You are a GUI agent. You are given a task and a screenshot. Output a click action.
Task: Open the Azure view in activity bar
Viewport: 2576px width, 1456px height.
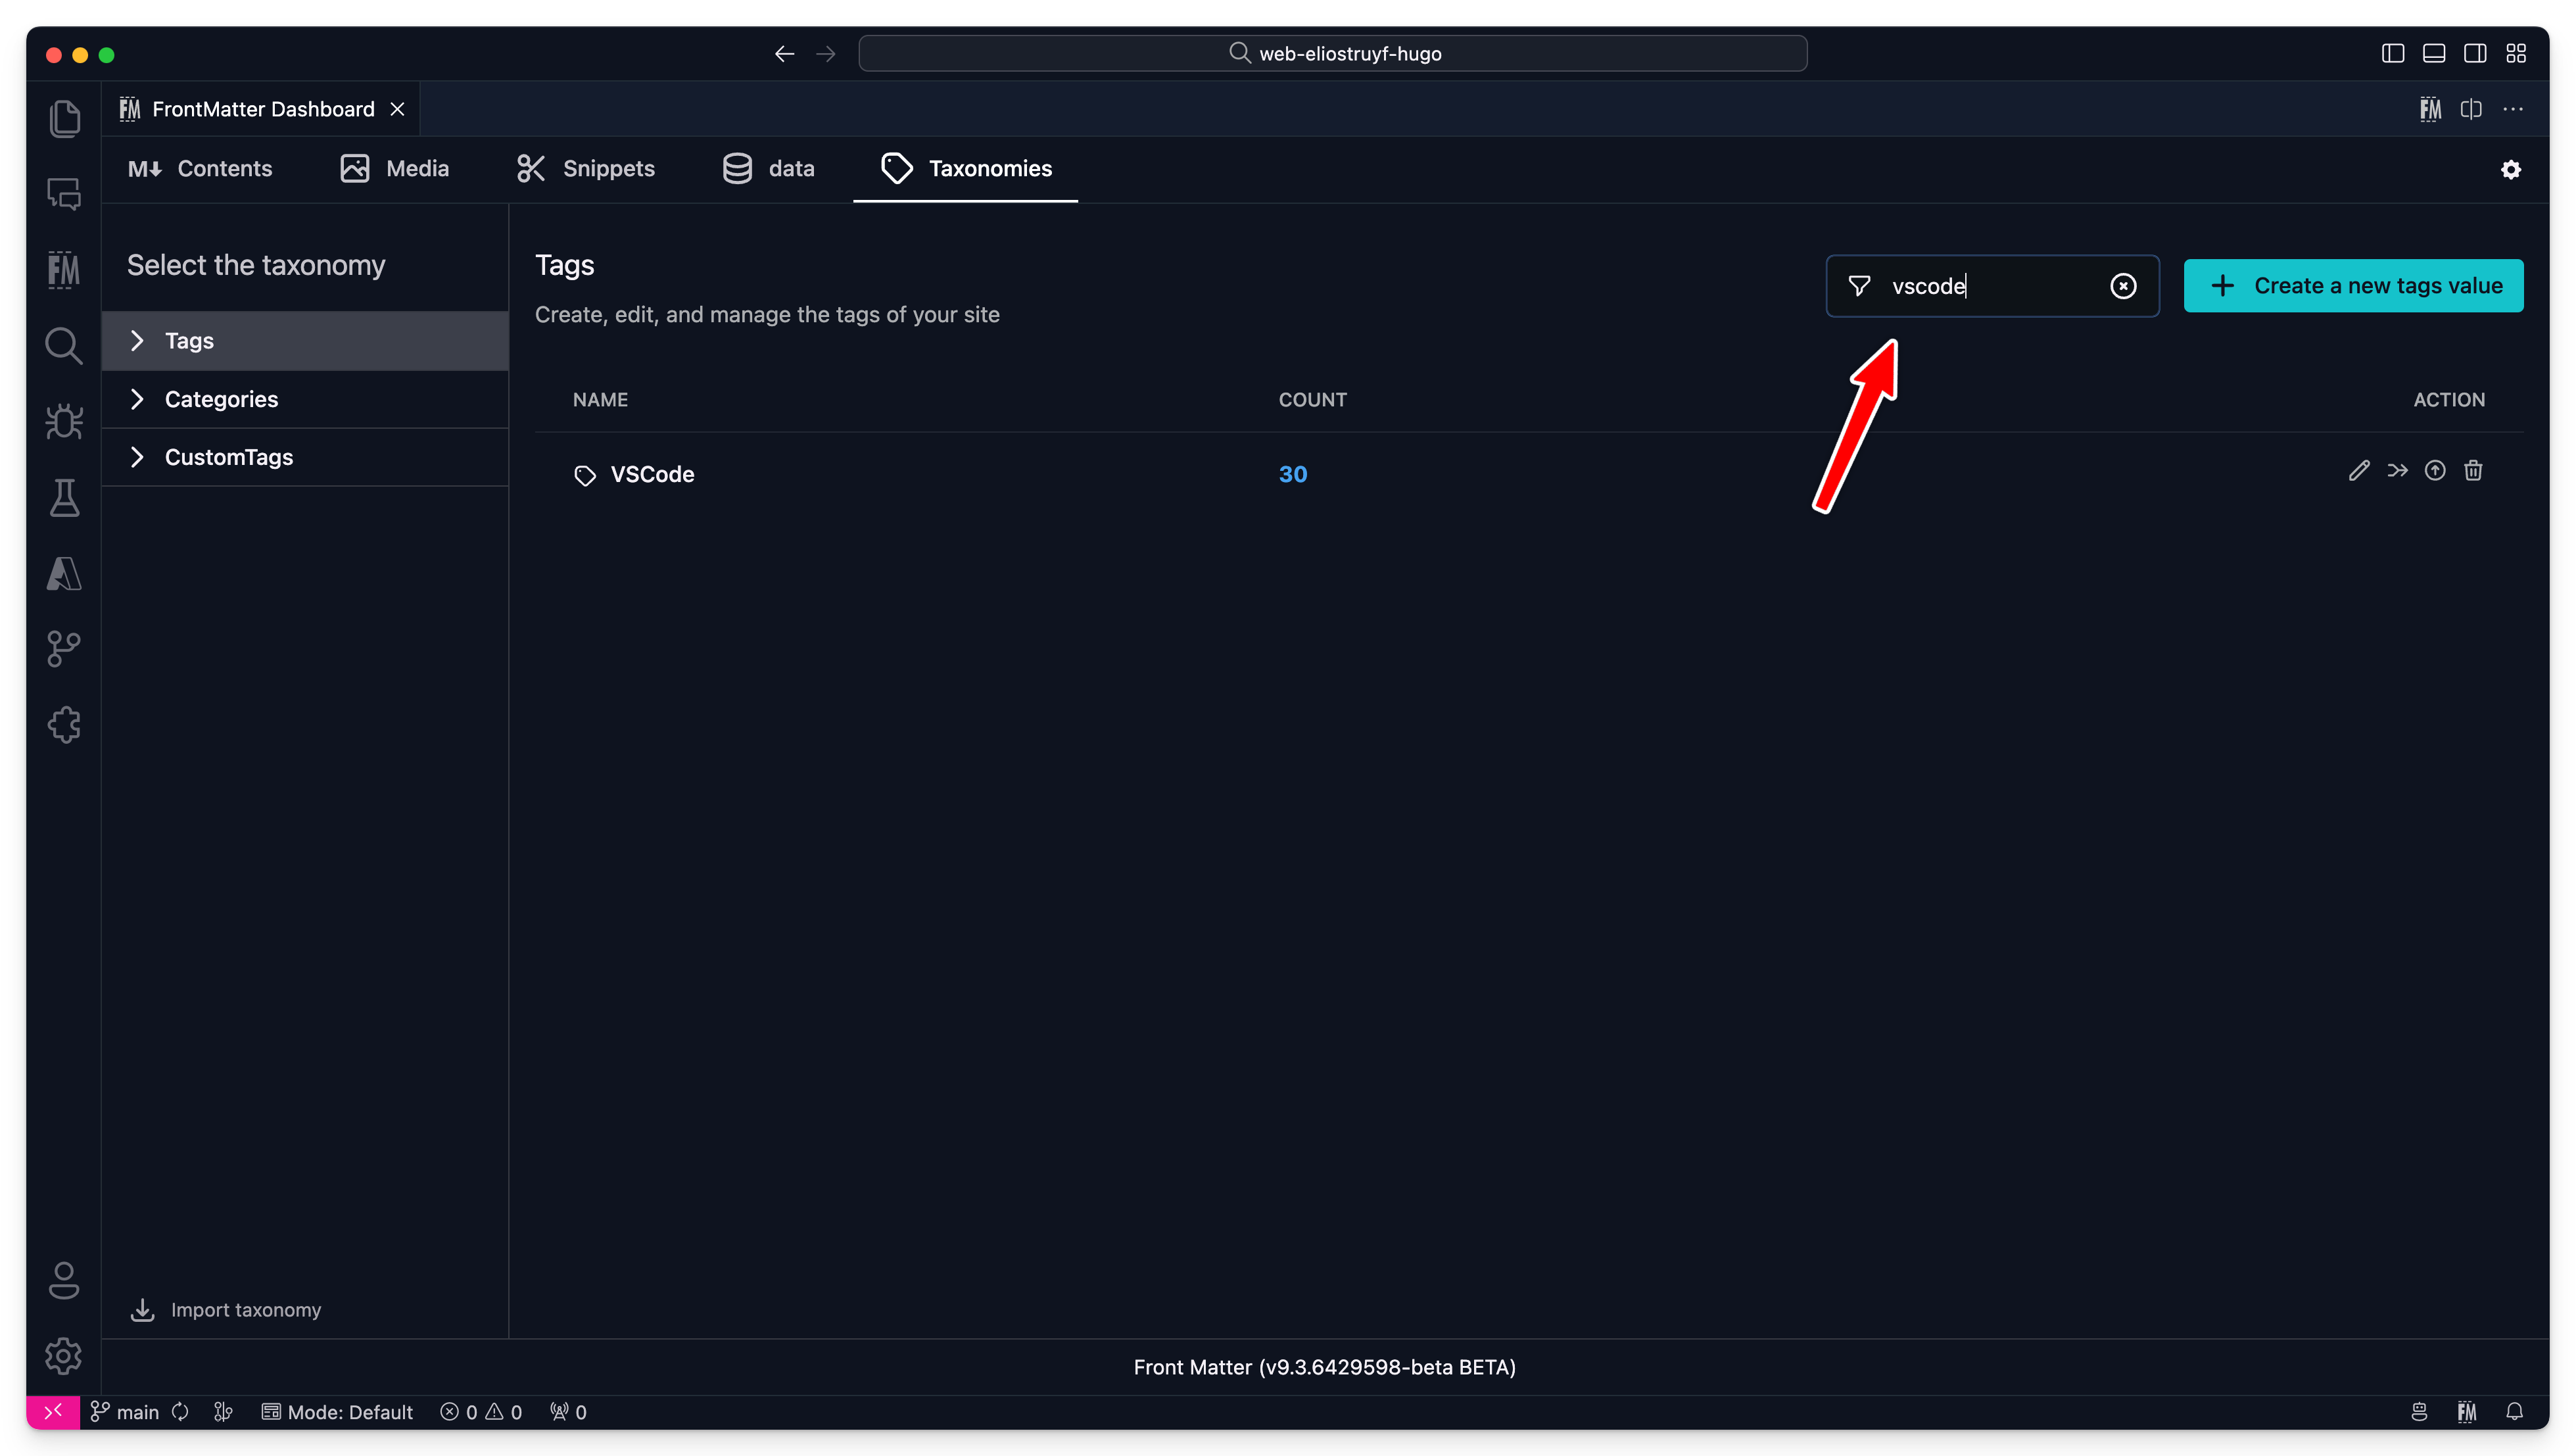click(x=64, y=574)
